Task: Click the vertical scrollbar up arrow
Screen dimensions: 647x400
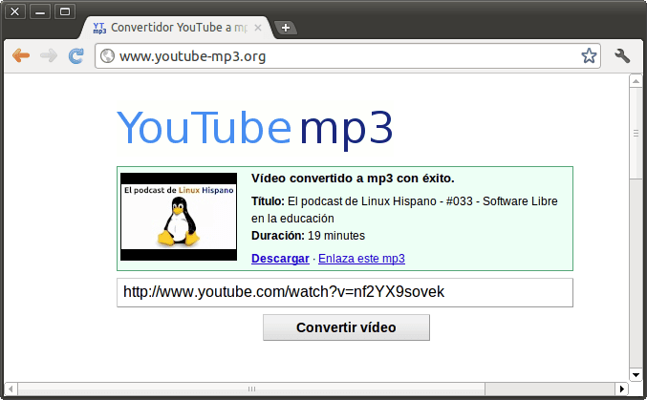Action: [x=636, y=81]
